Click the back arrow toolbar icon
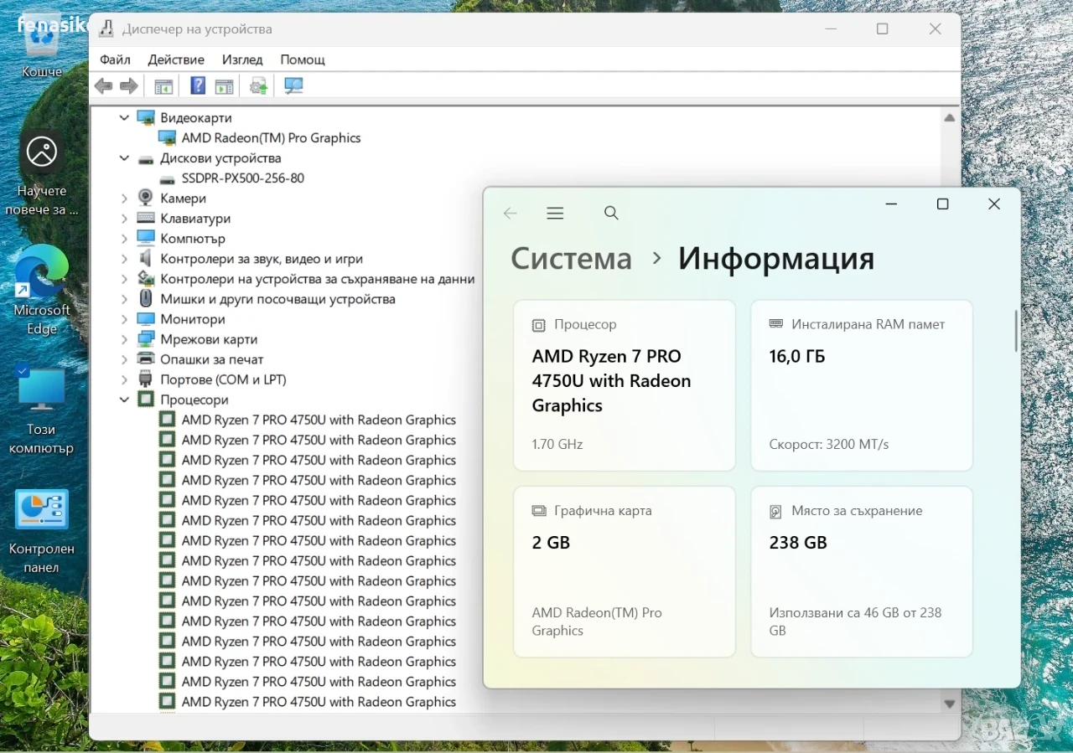Viewport: 1073px width, 753px height. (103, 85)
